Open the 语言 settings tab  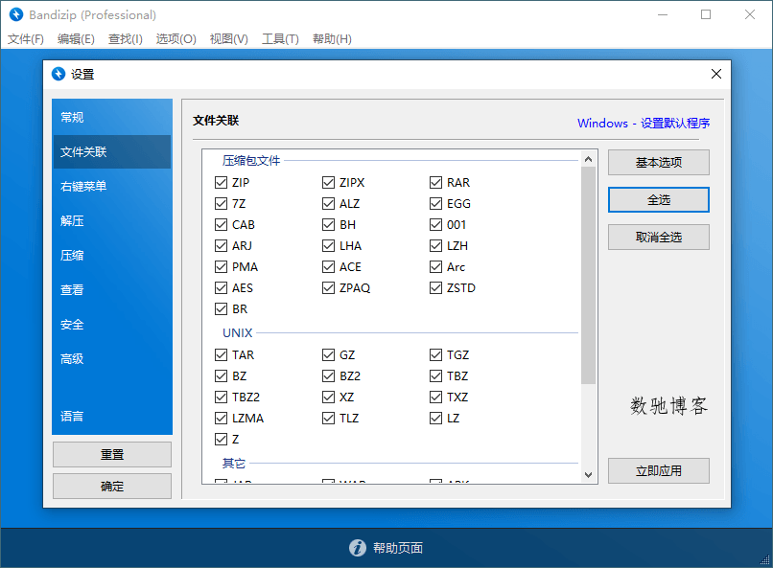pyautogui.click(x=112, y=417)
